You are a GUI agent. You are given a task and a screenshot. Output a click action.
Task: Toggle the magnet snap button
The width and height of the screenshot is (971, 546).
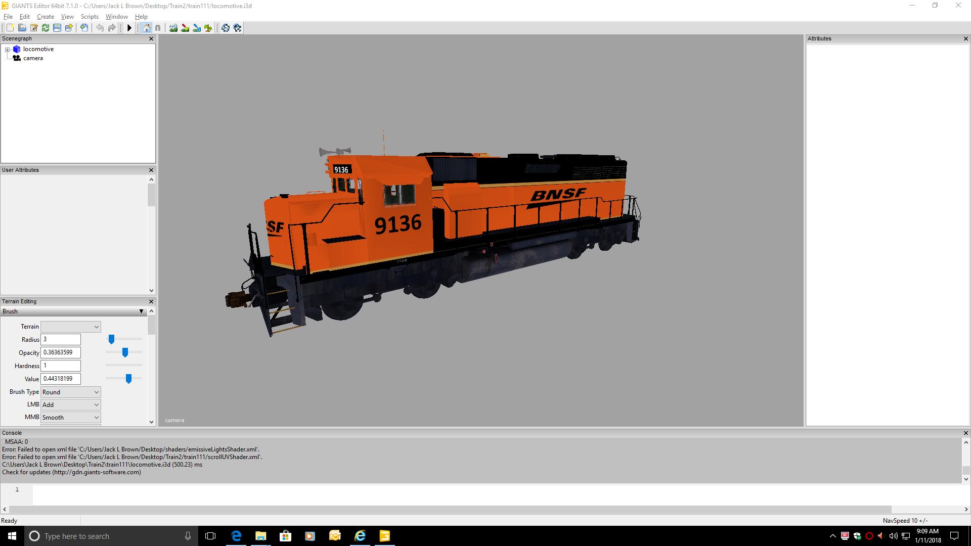[x=158, y=28]
